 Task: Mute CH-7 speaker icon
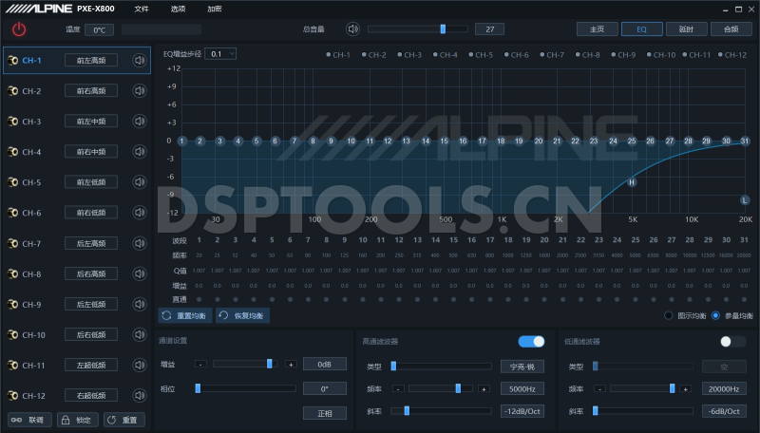pos(140,243)
